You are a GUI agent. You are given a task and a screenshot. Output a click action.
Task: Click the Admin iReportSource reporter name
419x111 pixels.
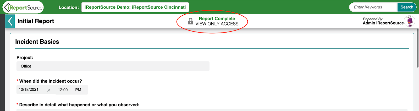pyautogui.click(x=383, y=23)
